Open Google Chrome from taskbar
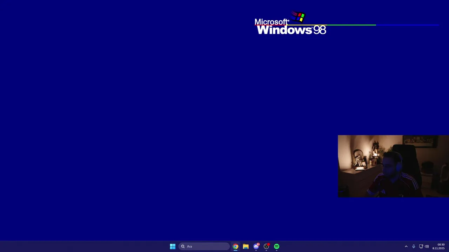This screenshot has width=449, height=252. (x=235, y=246)
